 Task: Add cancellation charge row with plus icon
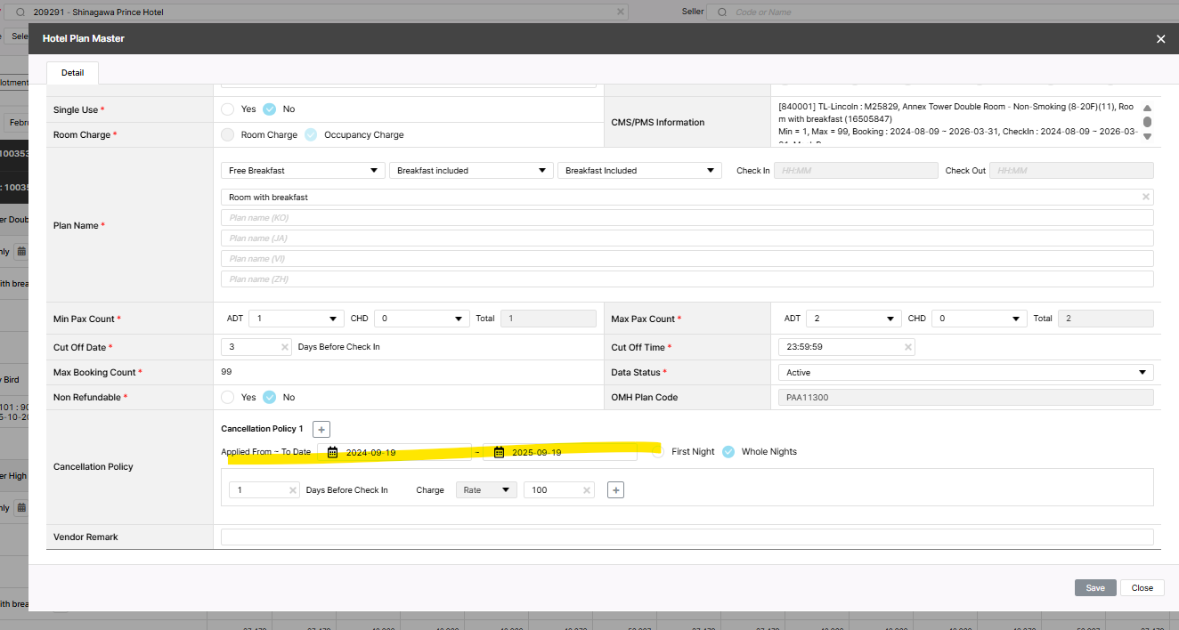615,489
